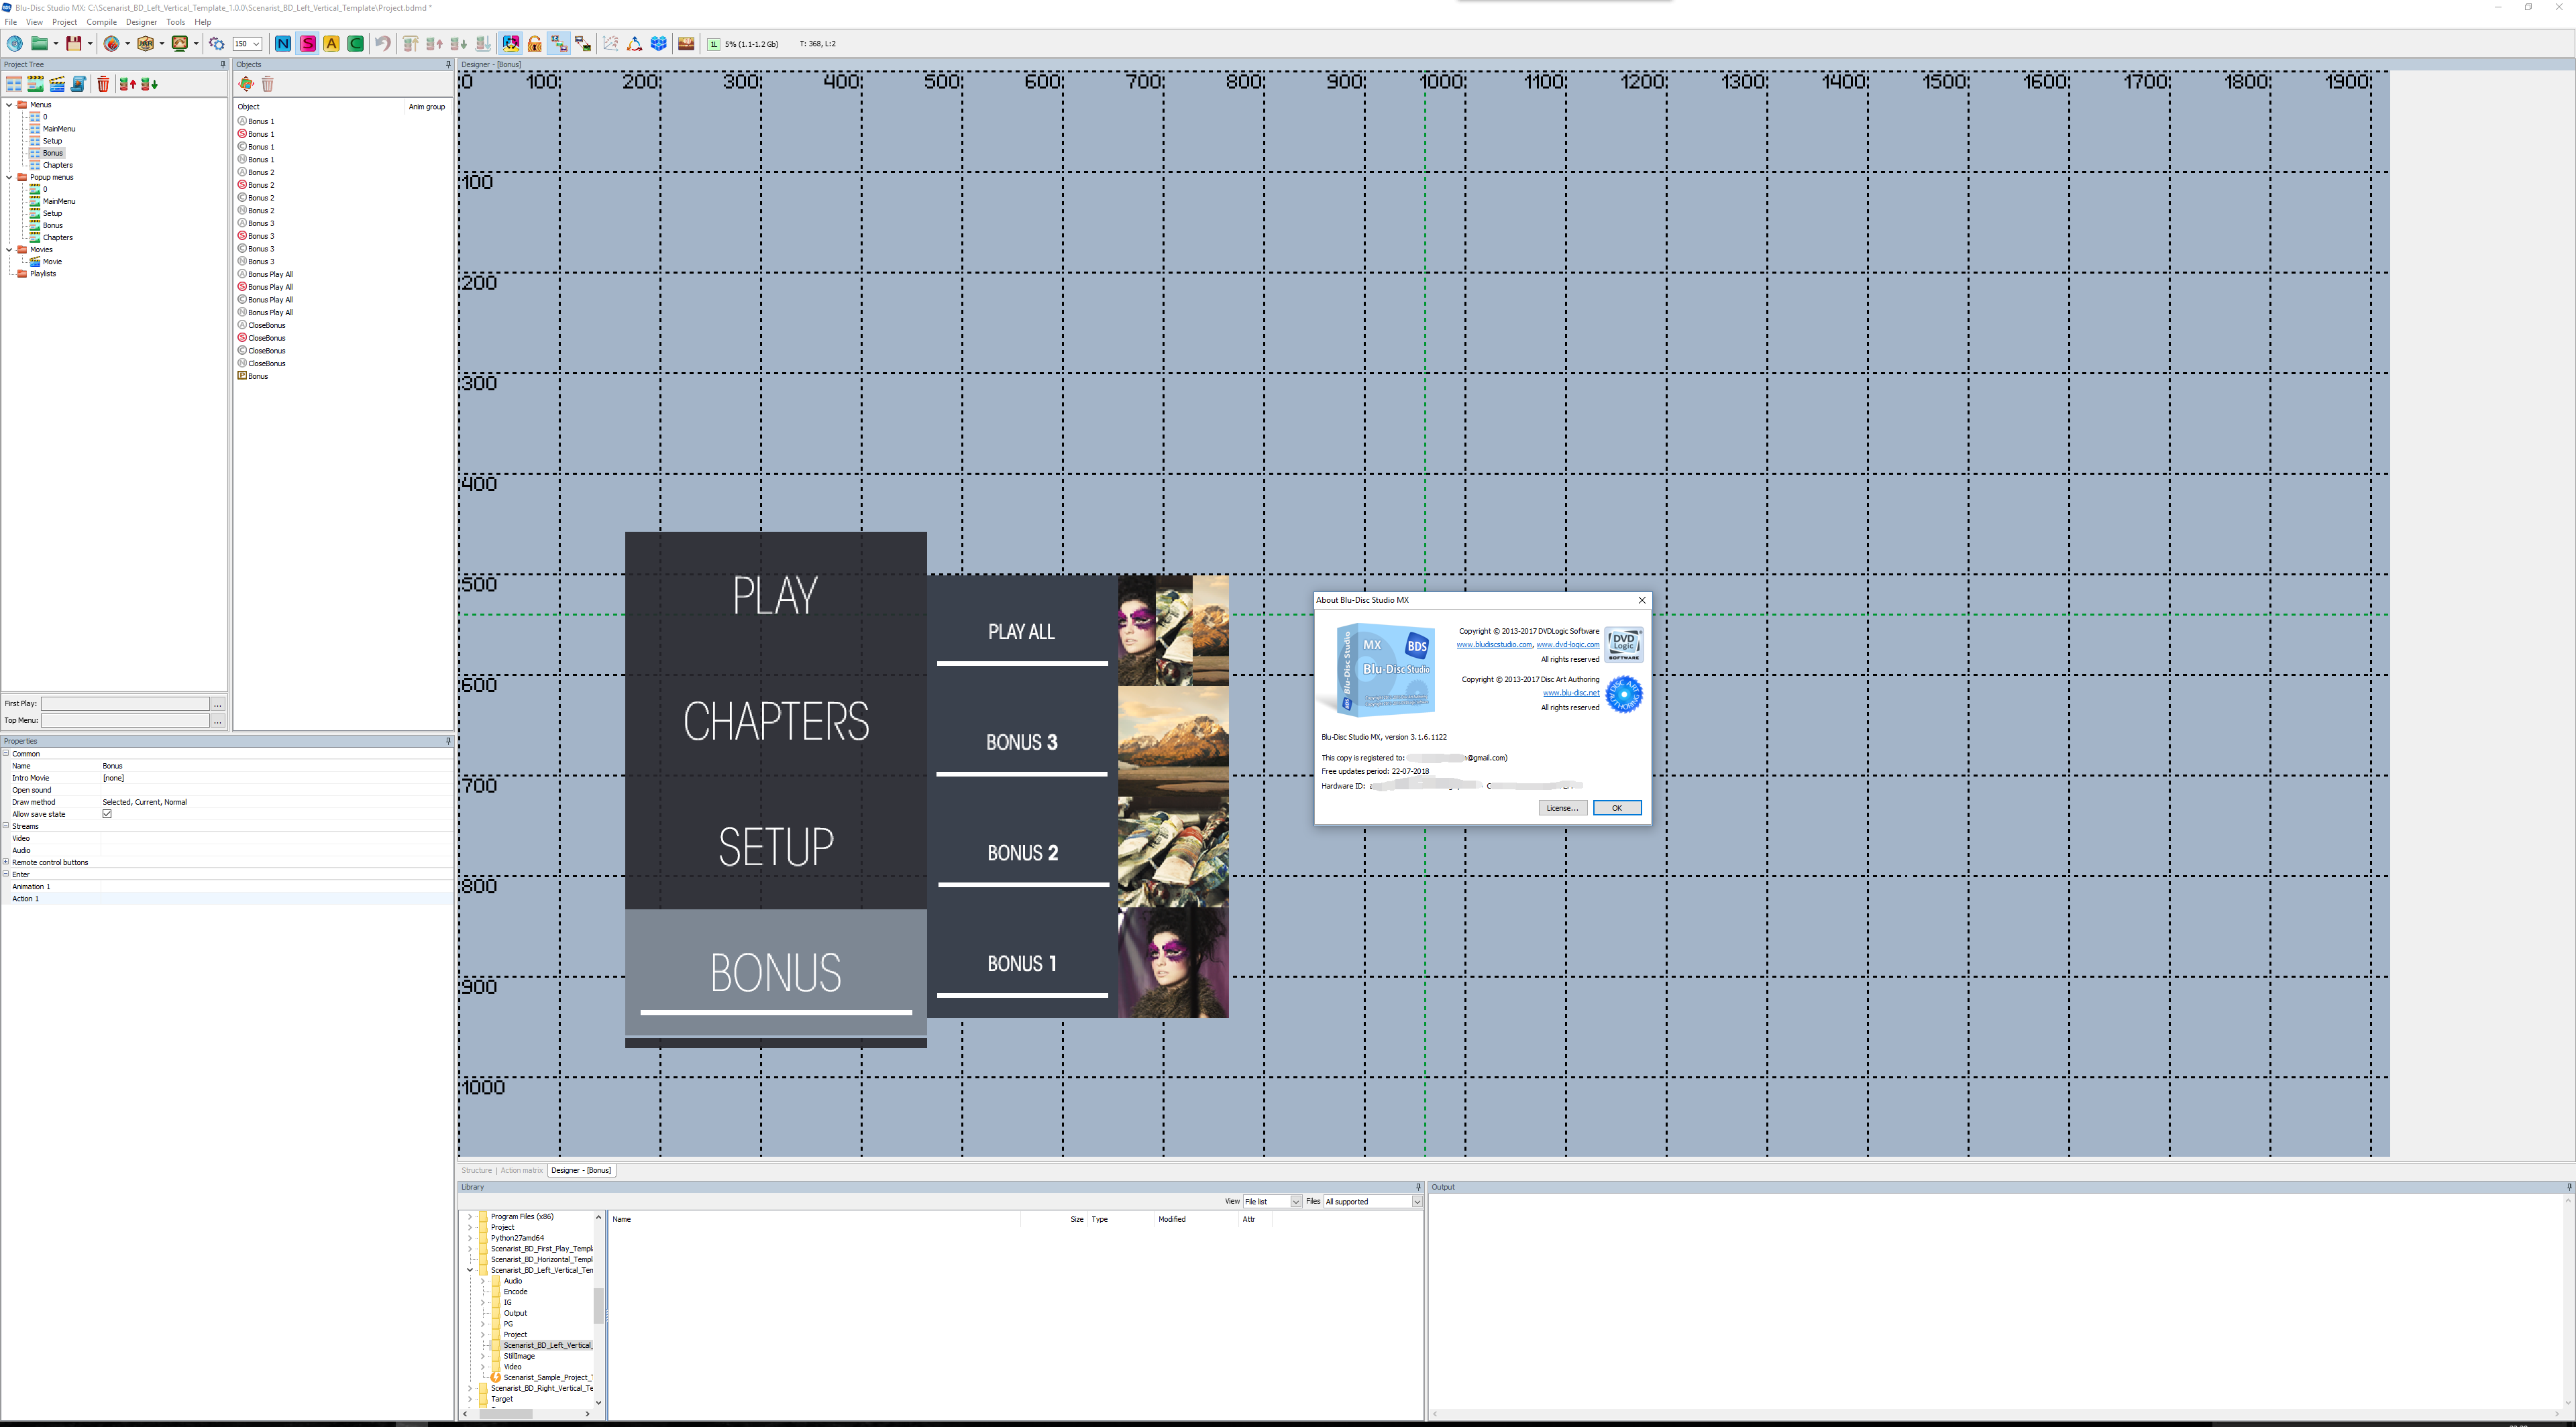Move Project Tree item down (green arrow)
Screen dimensions: 2576x1427
coord(149,84)
